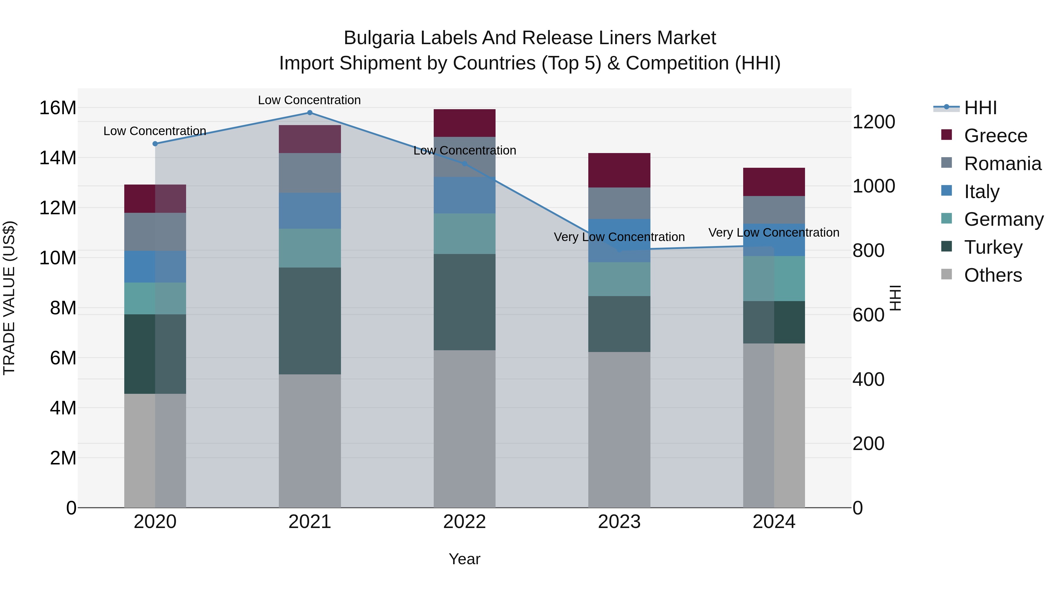Click the 2020 Low Concentration annotation
Image resolution: width=1060 pixels, height=596 pixels.
(x=155, y=131)
